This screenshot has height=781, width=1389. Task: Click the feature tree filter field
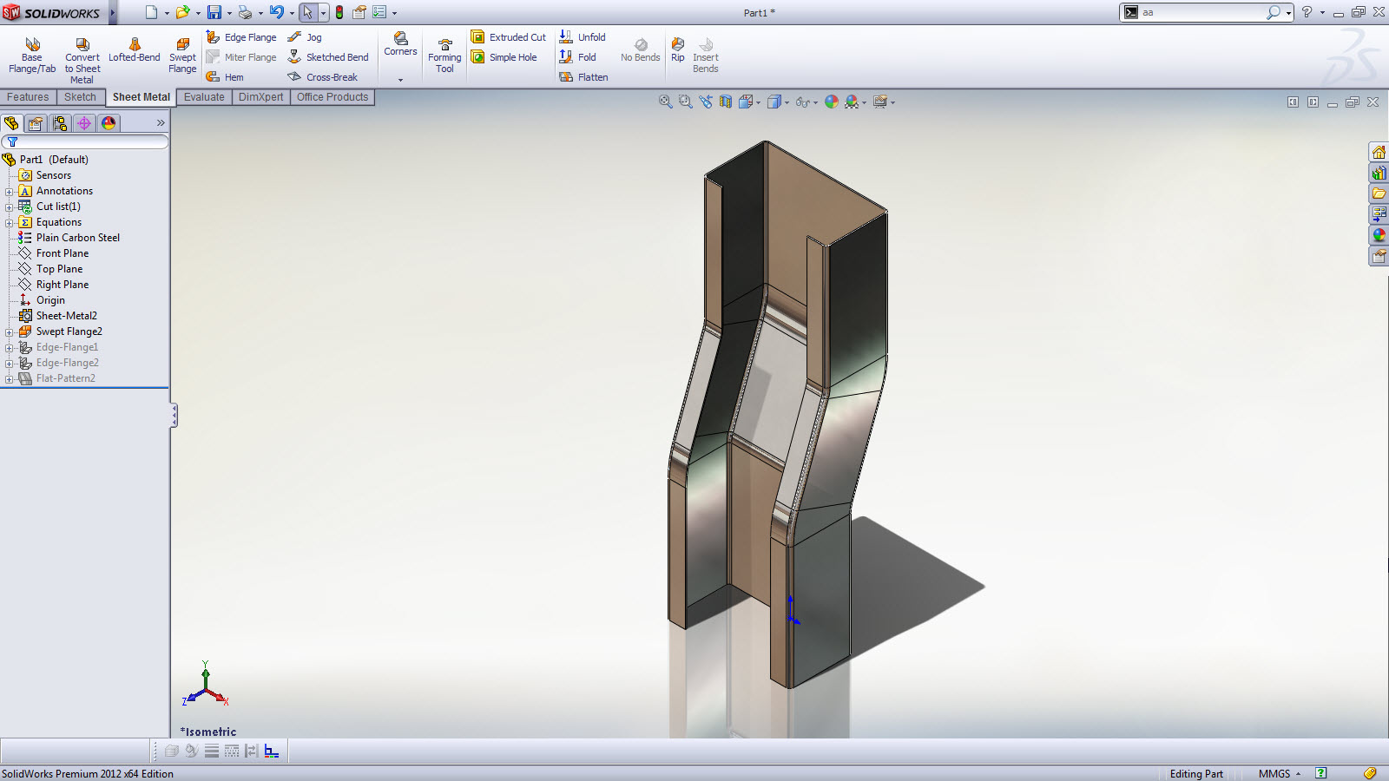pyautogui.click(x=87, y=141)
